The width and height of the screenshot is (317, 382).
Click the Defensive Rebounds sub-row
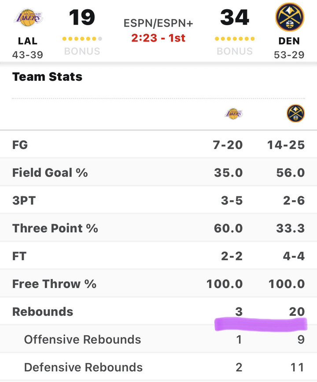(x=83, y=367)
